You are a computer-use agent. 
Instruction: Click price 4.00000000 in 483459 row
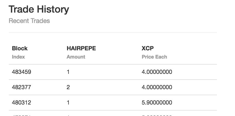[x=157, y=72]
